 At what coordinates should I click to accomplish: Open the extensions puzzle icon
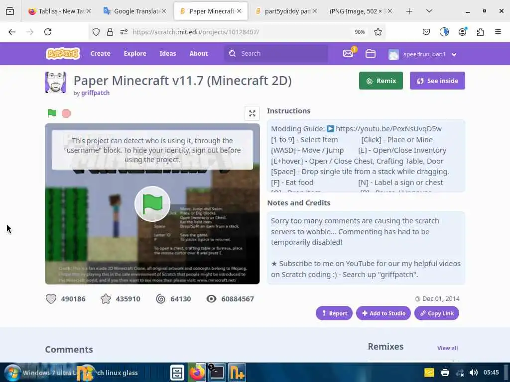(480, 32)
